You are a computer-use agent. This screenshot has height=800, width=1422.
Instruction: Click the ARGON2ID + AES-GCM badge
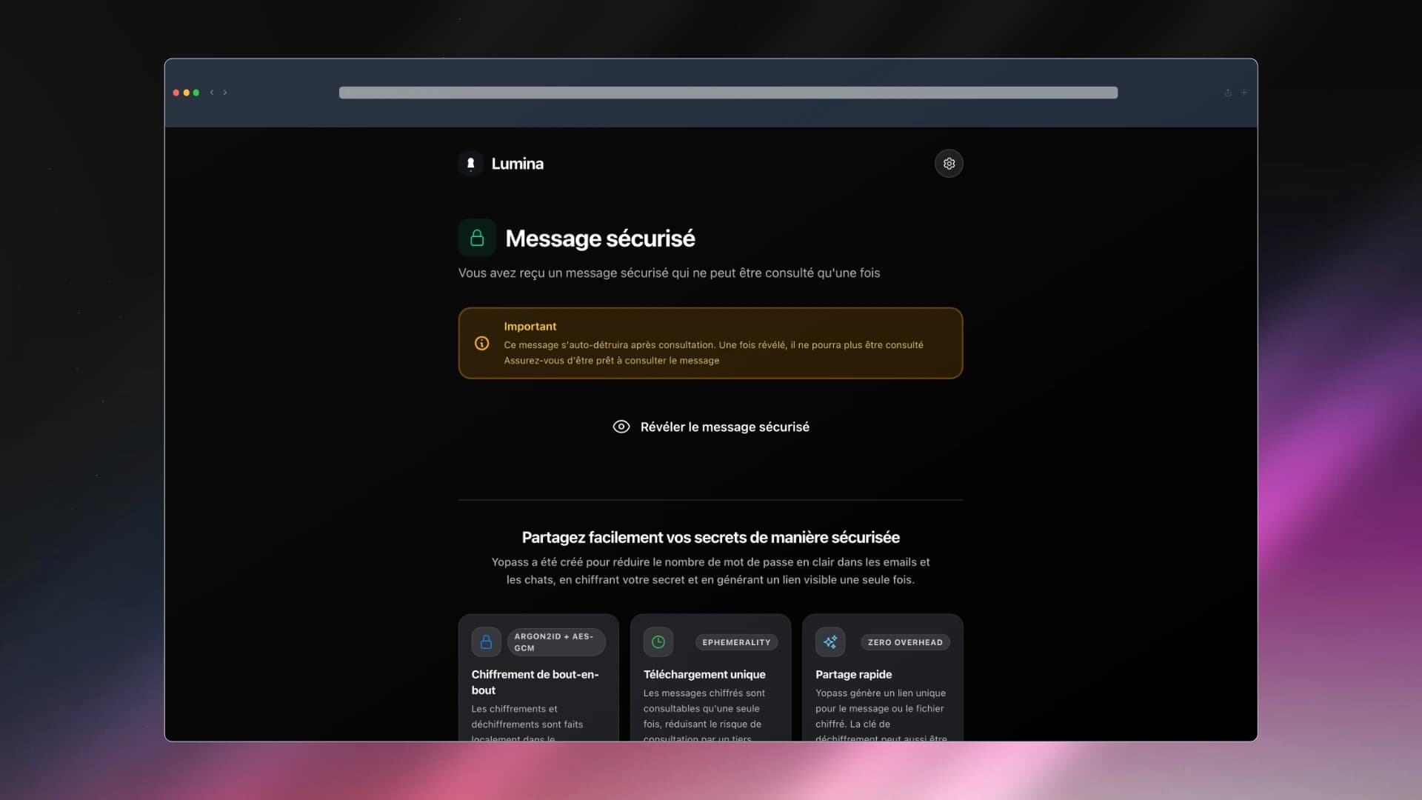coord(556,641)
